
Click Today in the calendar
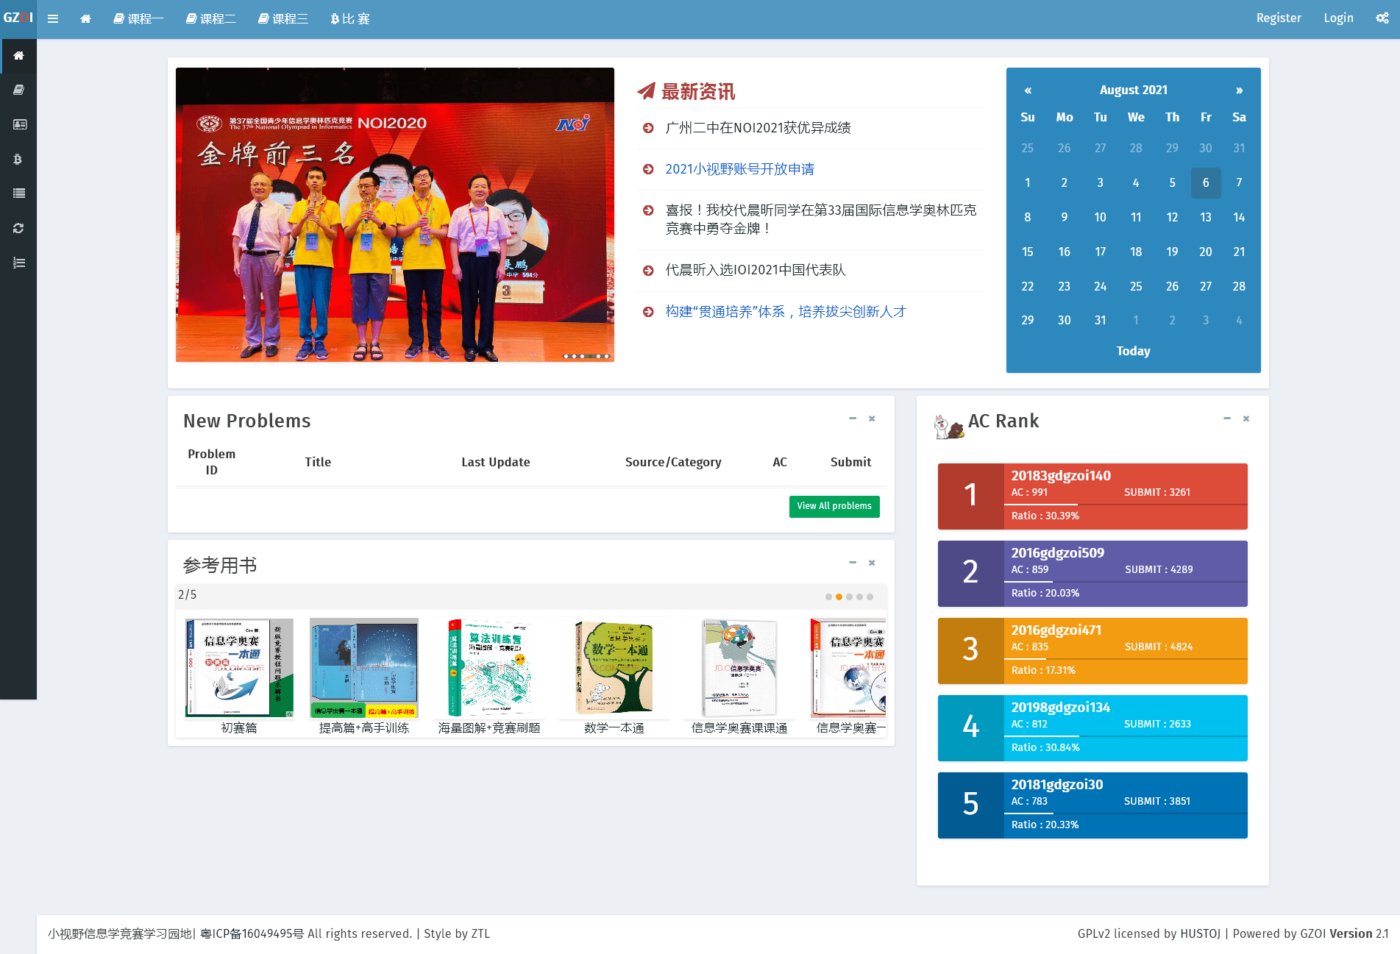click(1133, 352)
